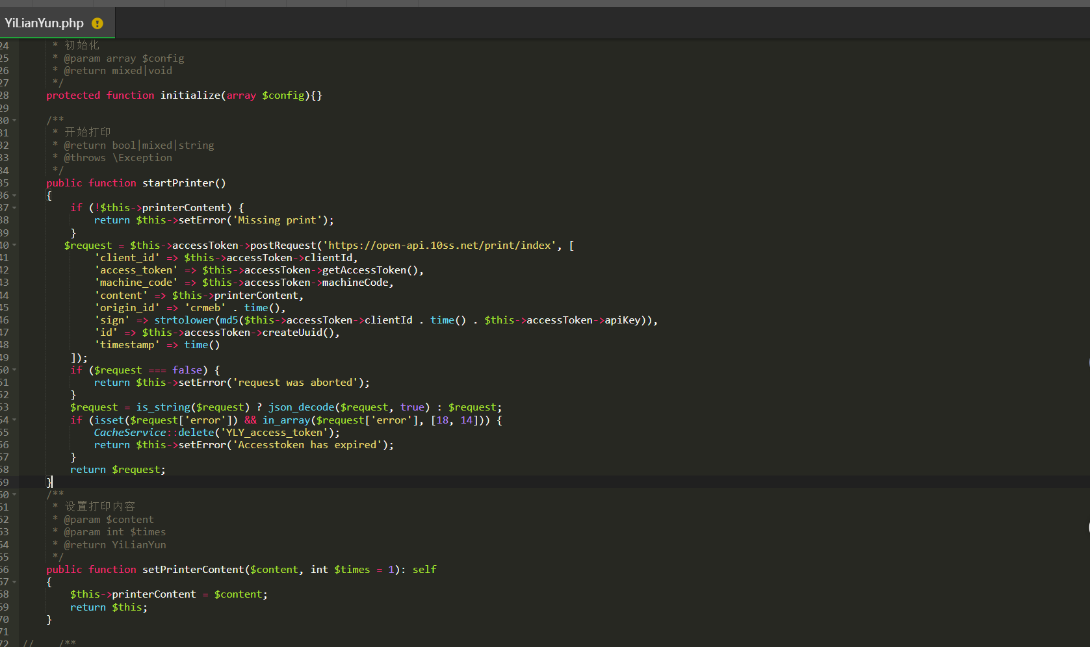The height and width of the screenshot is (647, 1090).
Task: Click the machineCode property
Action: (356, 283)
